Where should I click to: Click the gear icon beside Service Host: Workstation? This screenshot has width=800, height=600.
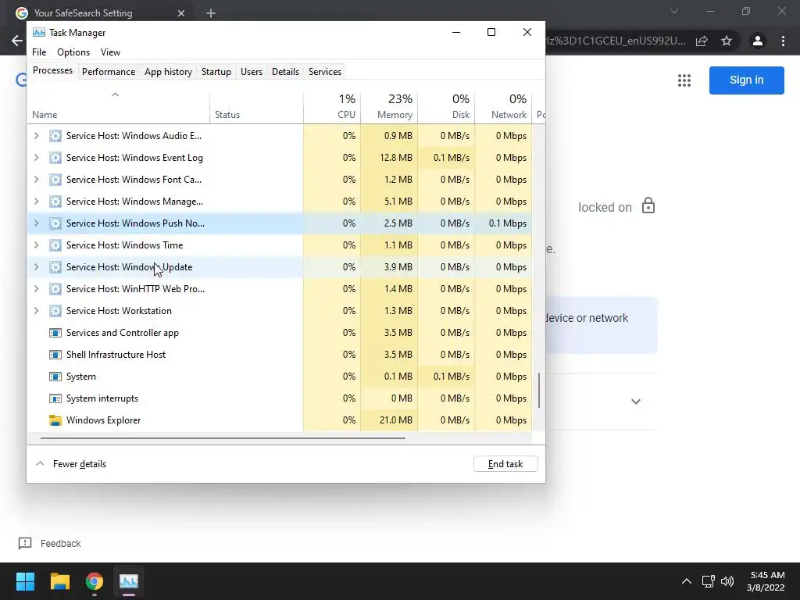tap(55, 311)
